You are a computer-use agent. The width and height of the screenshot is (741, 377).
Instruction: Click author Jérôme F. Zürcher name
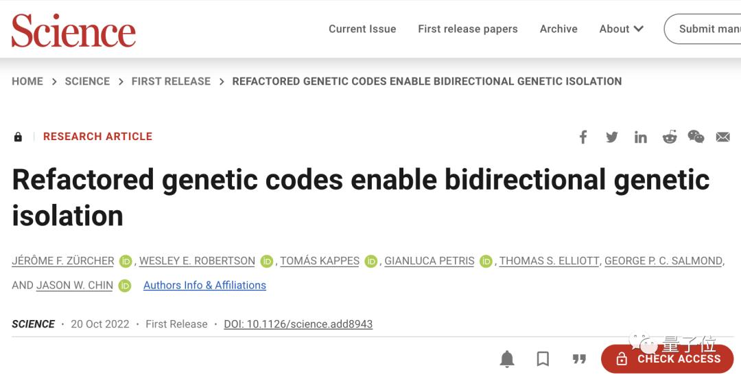pyautogui.click(x=63, y=261)
